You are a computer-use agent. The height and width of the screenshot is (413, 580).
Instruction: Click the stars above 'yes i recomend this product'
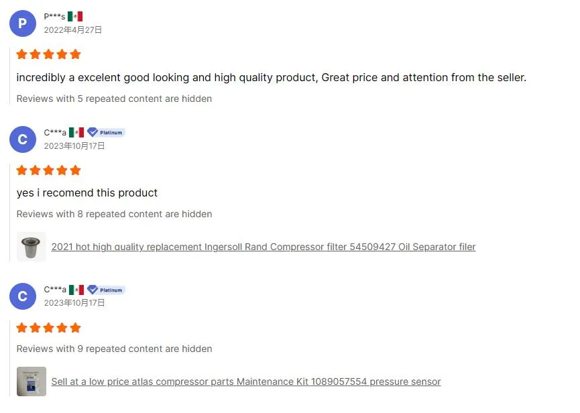click(x=48, y=170)
